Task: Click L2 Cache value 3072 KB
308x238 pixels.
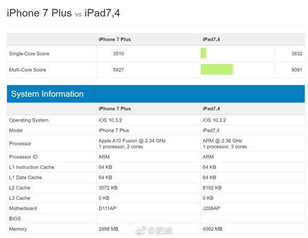Action: tap(108, 188)
